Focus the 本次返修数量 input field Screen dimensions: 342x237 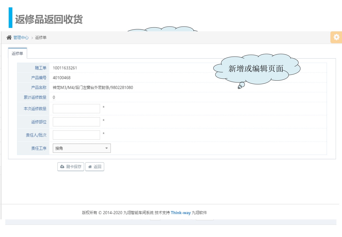click(76, 108)
